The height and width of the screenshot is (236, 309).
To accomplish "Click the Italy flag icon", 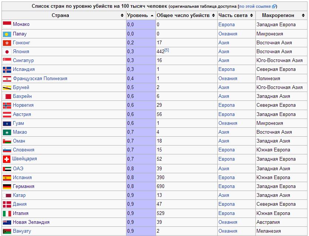I will point(7,213).
